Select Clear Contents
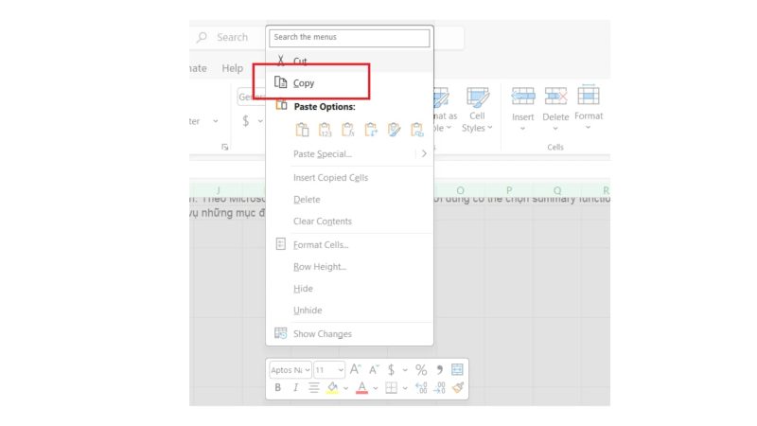The image size is (757, 426). [x=323, y=222]
